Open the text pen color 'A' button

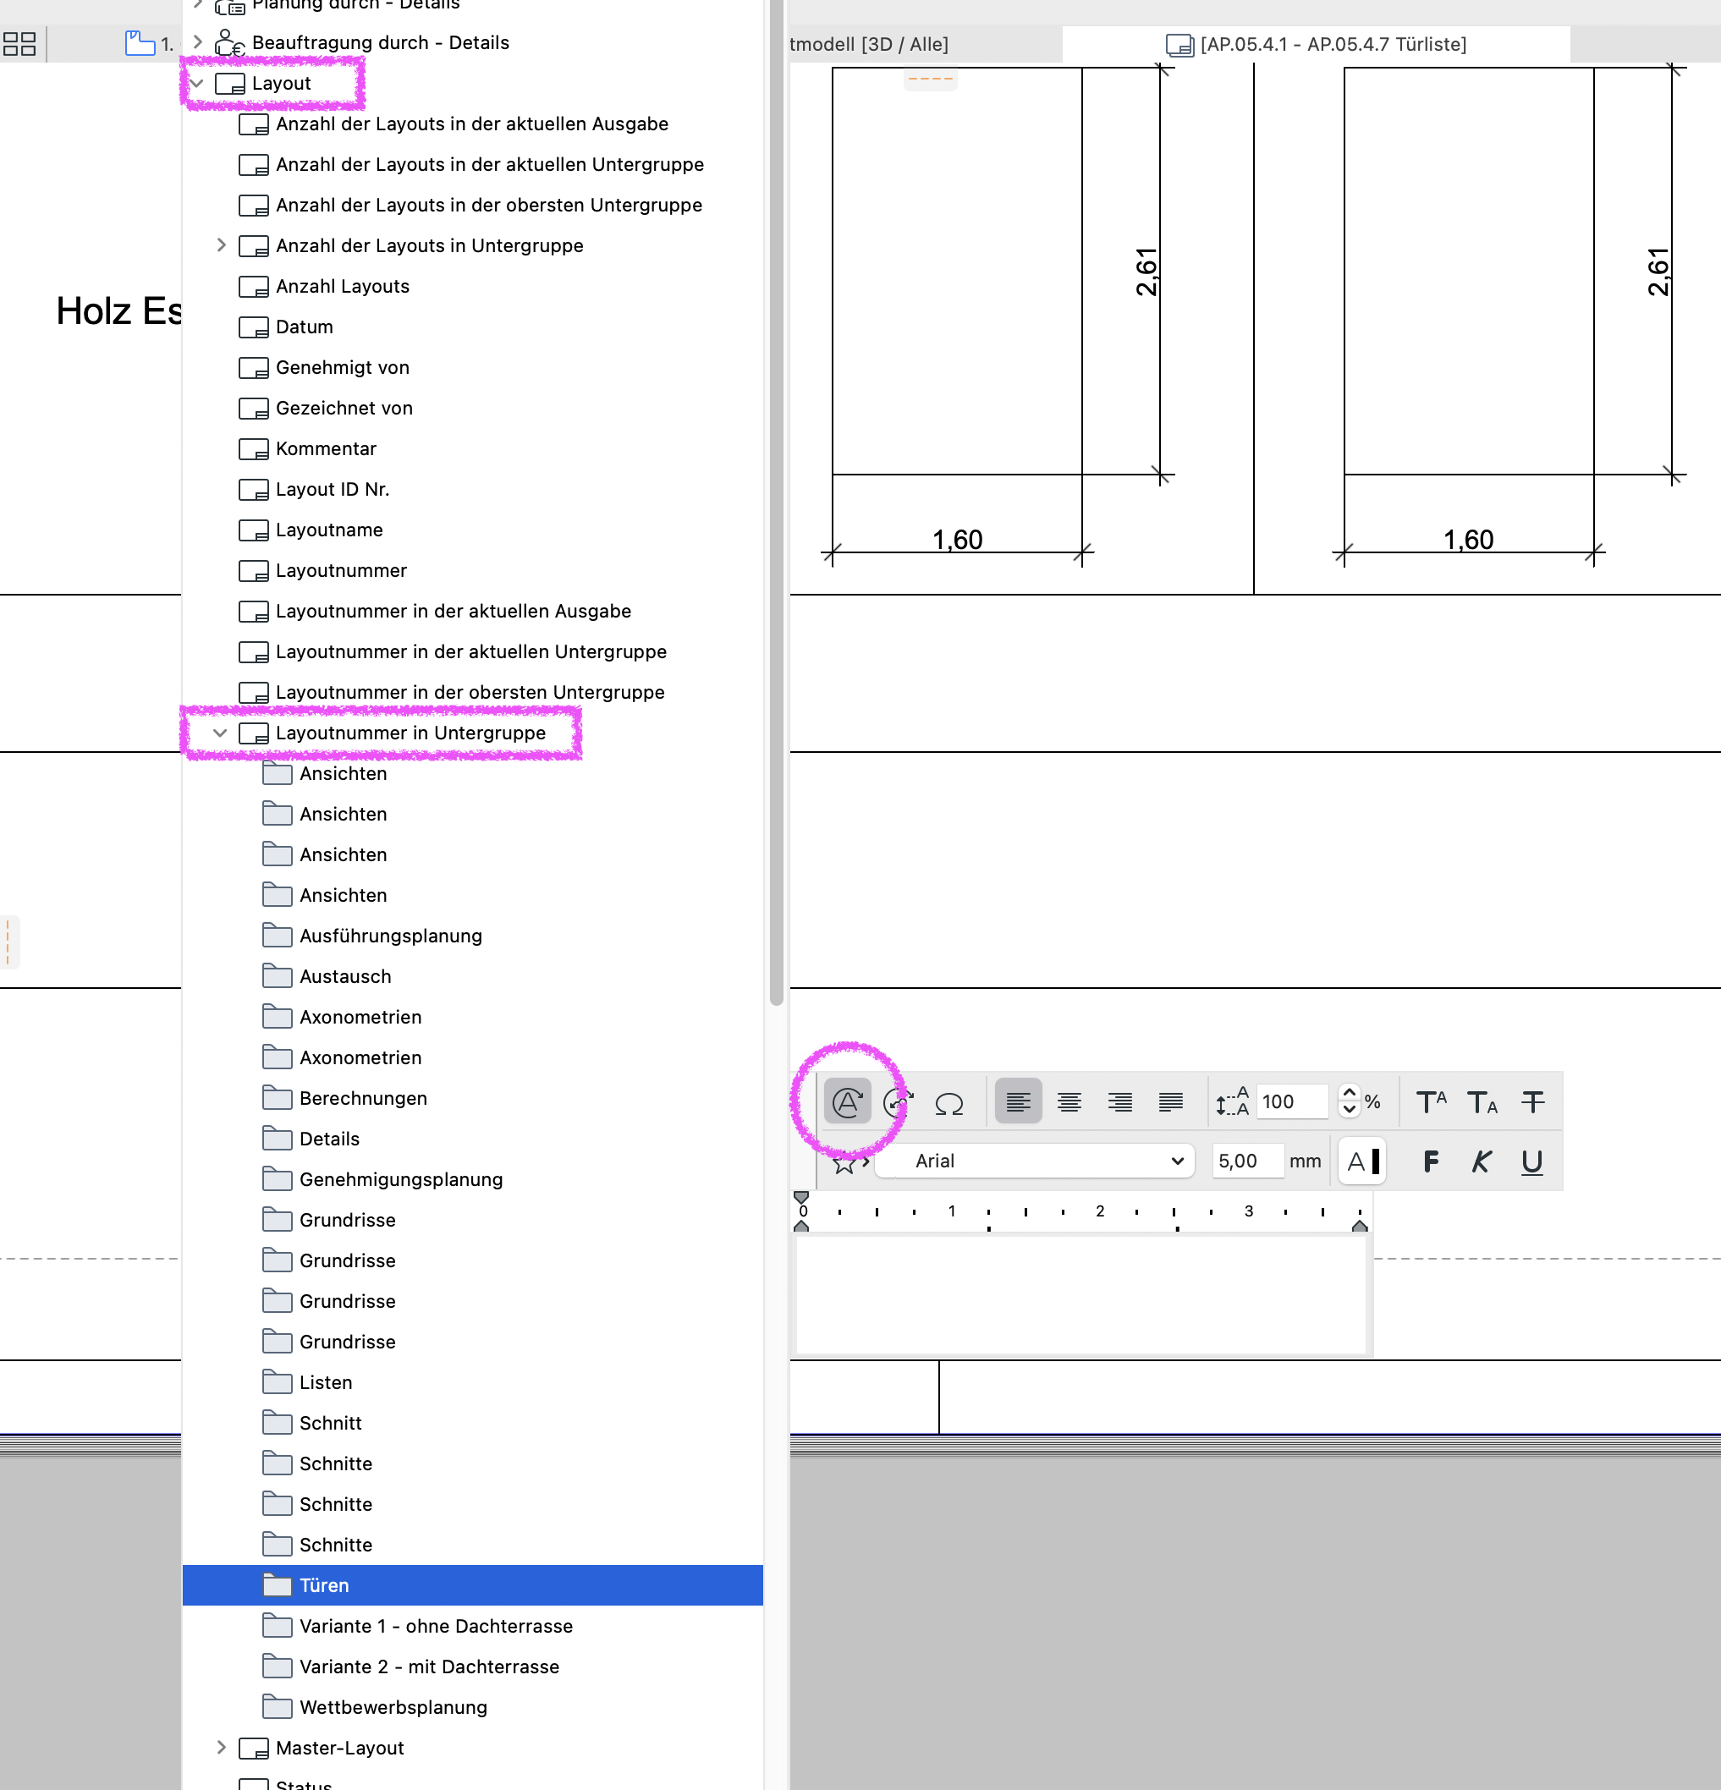[1362, 1161]
